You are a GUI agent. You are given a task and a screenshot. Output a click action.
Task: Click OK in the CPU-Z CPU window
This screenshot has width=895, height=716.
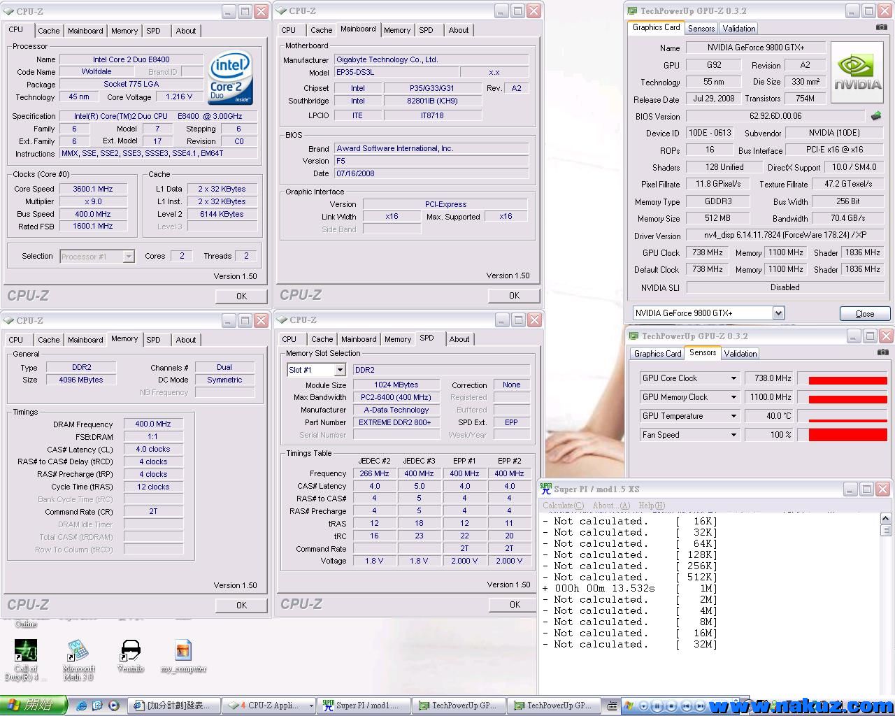click(241, 296)
